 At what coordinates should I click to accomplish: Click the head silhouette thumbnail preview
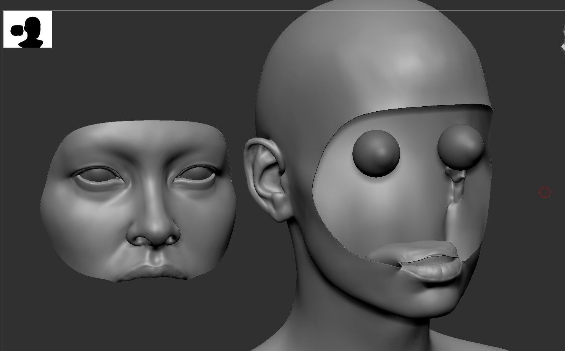pos(28,29)
